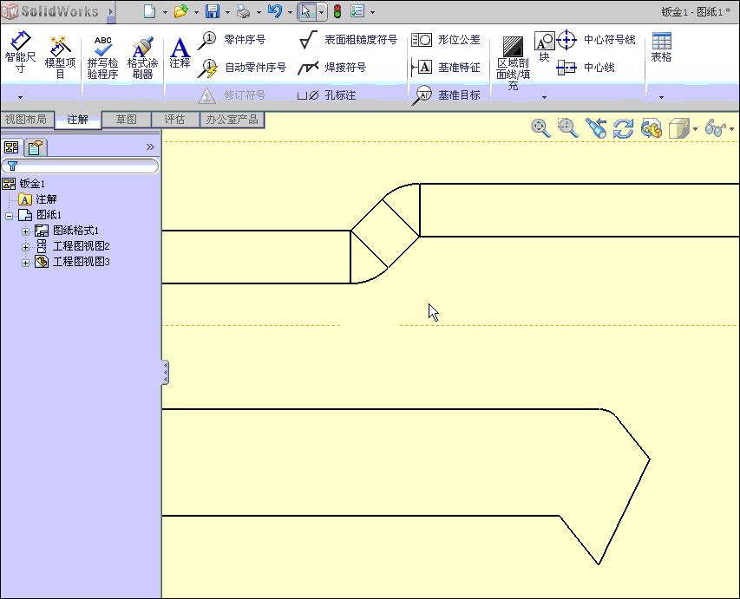Click the New document icon
The image size is (740, 599).
pos(149,11)
